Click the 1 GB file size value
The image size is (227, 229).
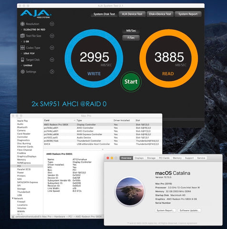pos(26,42)
